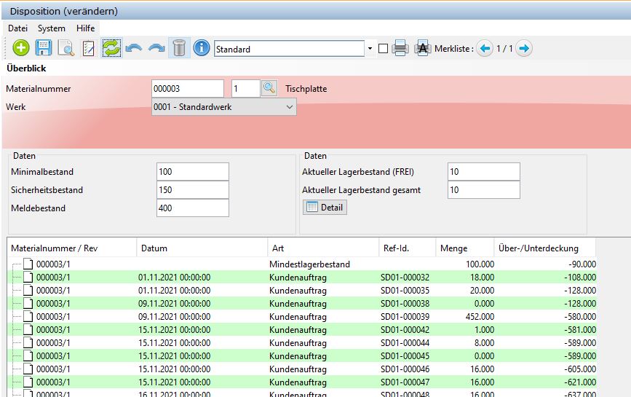Open the Hilfe menu
Image resolution: width=631 pixels, height=397 pixels.
click(x=86, y=28)
